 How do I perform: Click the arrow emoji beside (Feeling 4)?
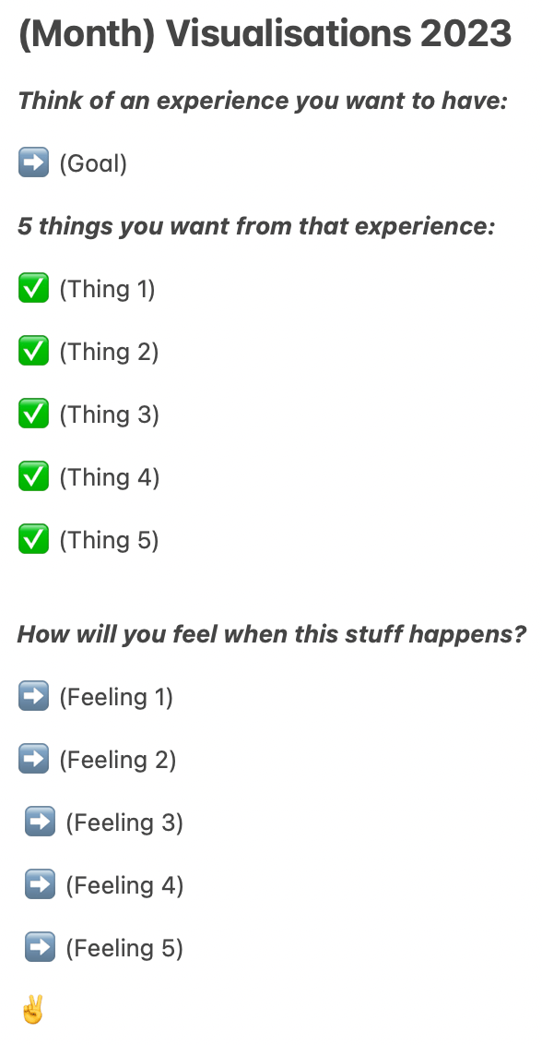[x=40, y=883]
